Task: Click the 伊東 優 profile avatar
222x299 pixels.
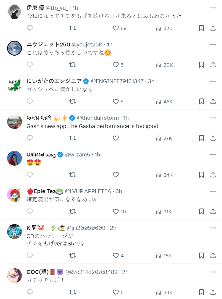Action: pos(14,12)
